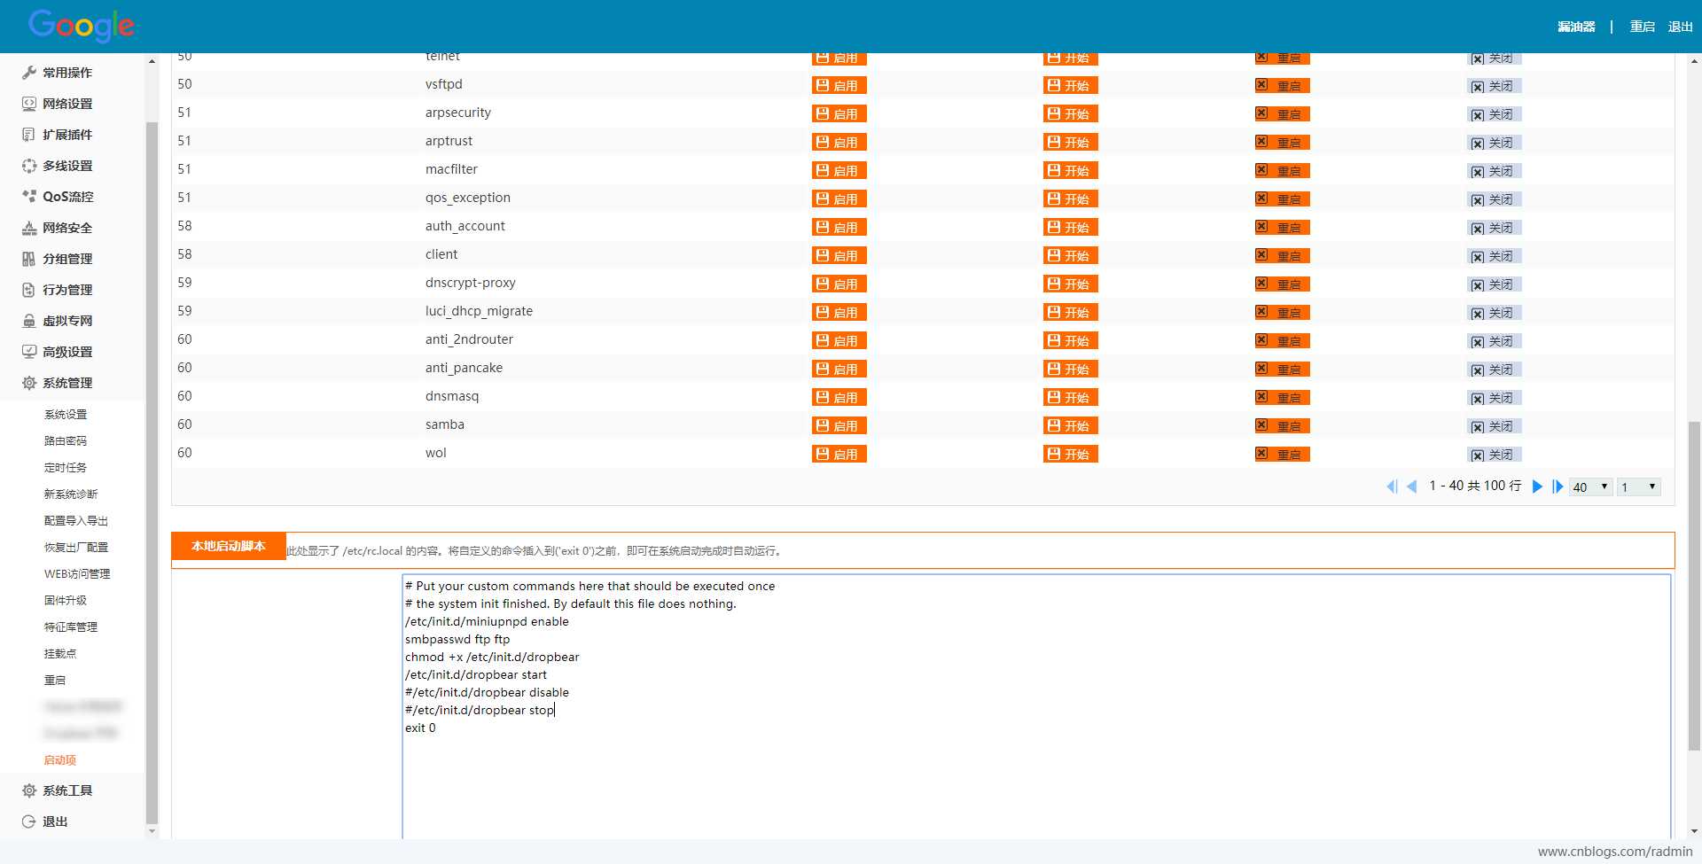The width and height of the screenshot is (1702, 864).
Task: Restart the wol service
Action: coord(1282,454)
